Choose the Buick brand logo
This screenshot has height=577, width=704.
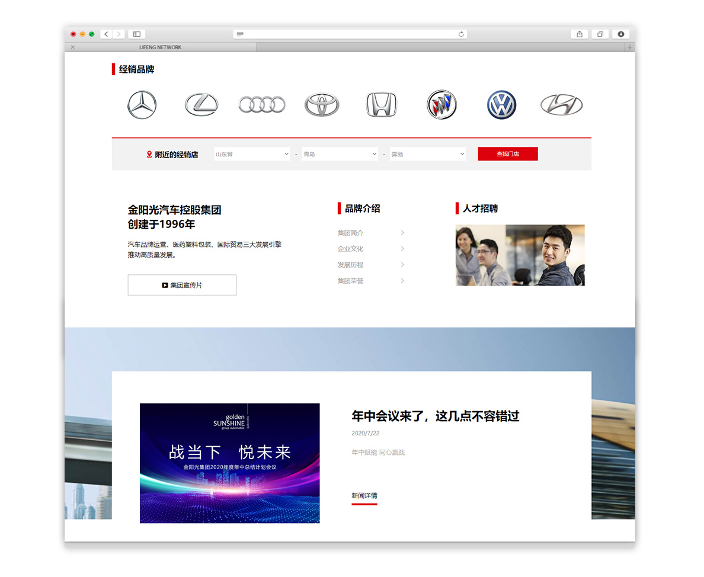coord(442,105)
